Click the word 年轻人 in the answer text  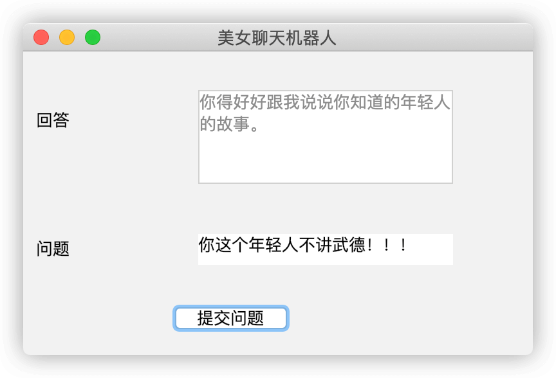(425, 102)
